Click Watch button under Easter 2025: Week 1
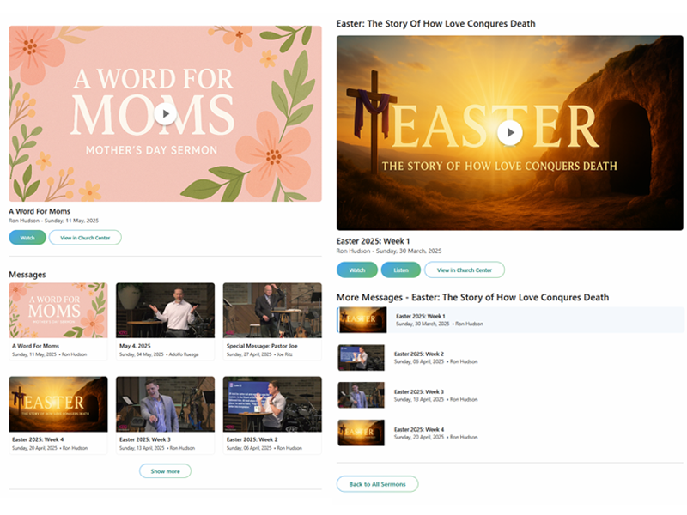 357,270
